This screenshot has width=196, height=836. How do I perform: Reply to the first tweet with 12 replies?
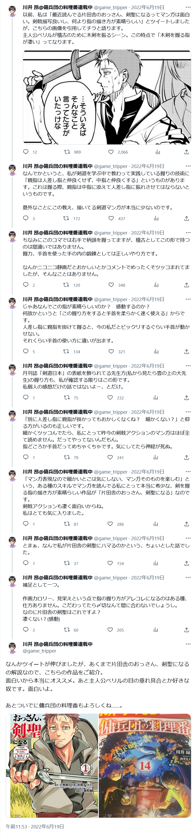[26, 152]
